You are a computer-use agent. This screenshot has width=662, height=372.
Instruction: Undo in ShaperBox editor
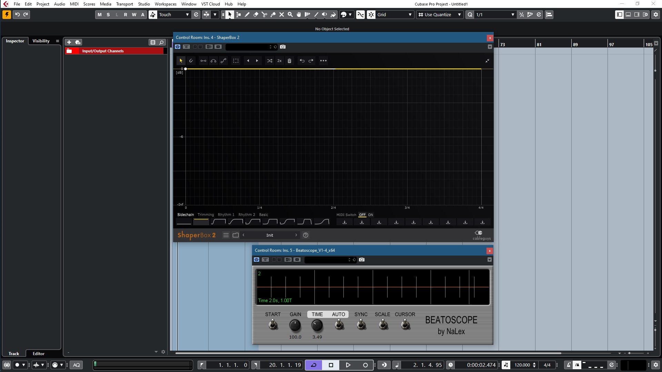tap(302, 61)
